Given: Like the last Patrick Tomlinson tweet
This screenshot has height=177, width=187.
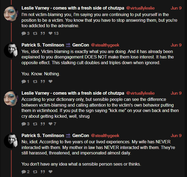Looking at the screenshot, I should pyautogui.click(x=50, y=172).
